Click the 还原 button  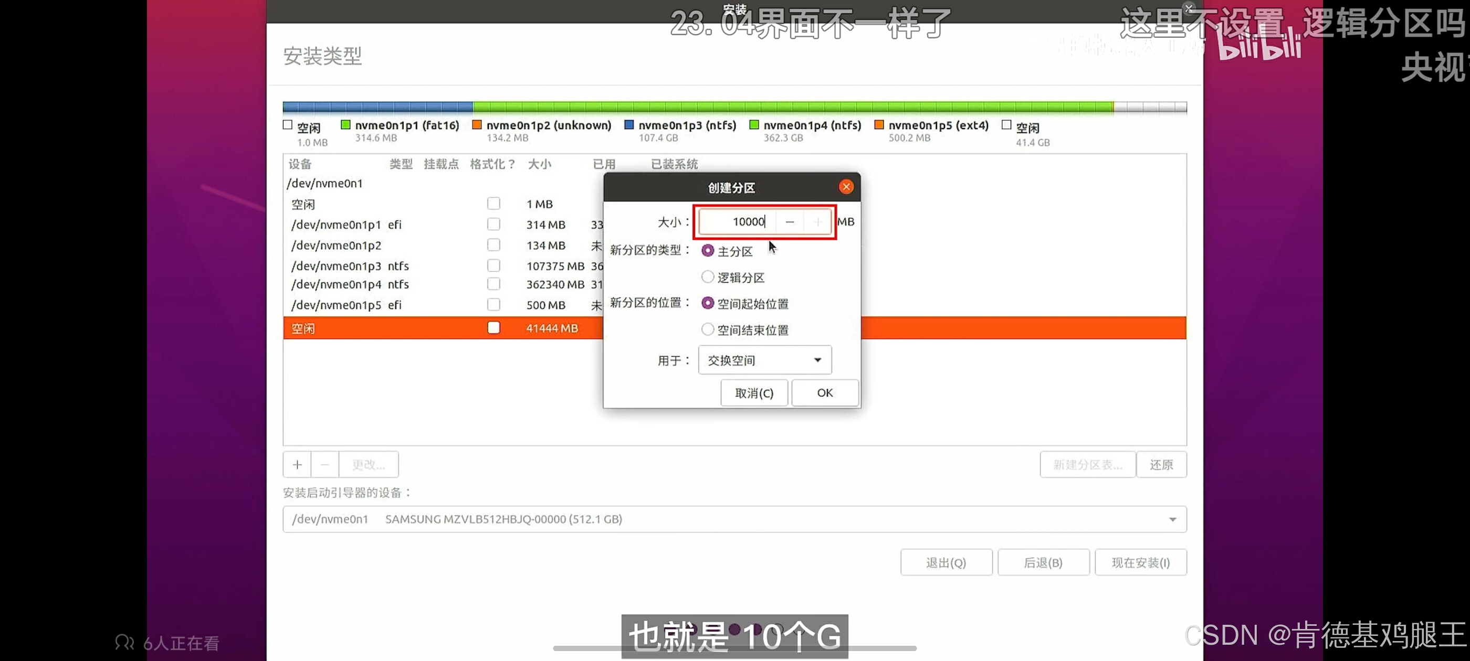[1161, 465]
